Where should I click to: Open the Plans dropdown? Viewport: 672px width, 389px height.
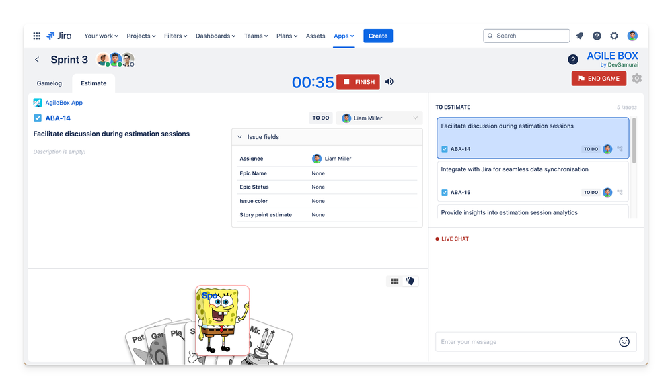tap(287, 36)
